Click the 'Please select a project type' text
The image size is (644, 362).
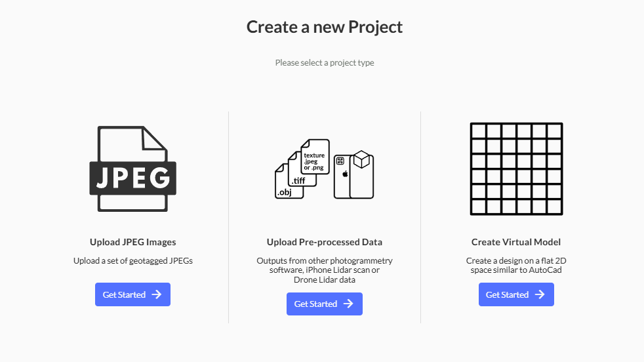click(325, 63)
